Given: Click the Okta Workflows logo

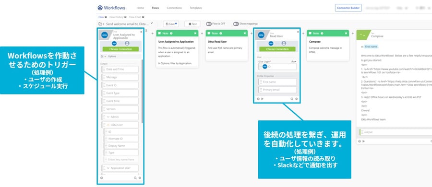Looking at the screenshot, I should (x=111, y=8).
